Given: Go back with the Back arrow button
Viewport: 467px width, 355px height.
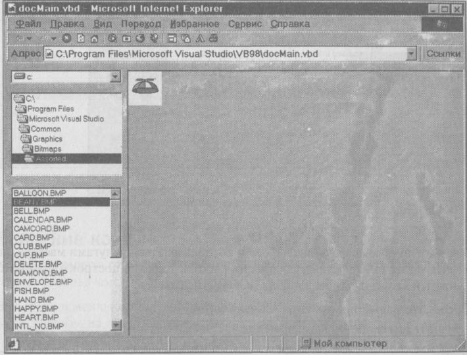Looking at the screenshot, I should pos(20,38).
